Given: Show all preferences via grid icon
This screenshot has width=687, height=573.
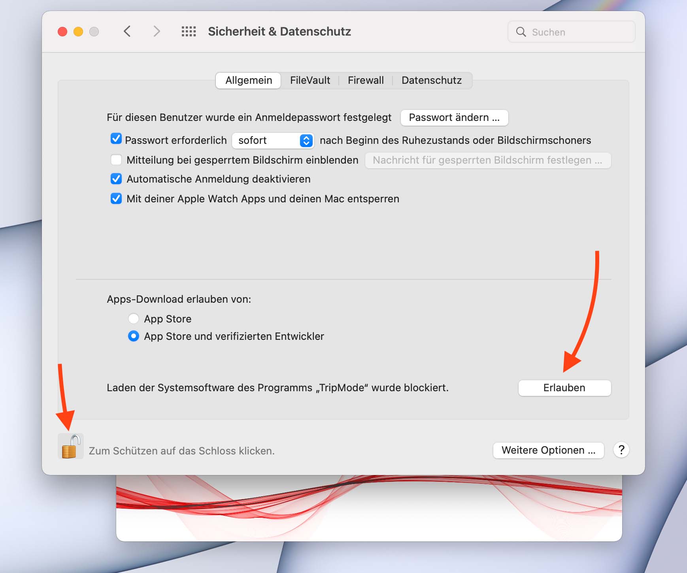Looking at the screenshot, I should (189, 31).
